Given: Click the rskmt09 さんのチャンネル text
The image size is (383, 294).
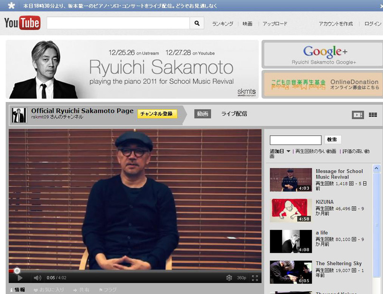Looking at the screenshot, I should click(57, 117).
